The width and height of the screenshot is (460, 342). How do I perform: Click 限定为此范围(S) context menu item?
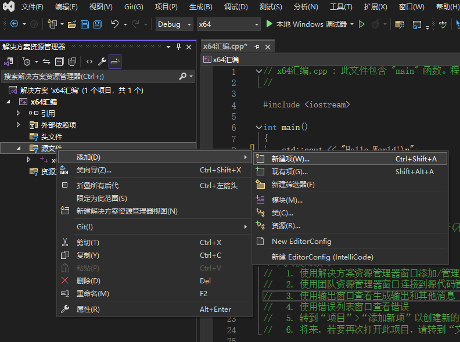pyautogui.click(x=154, y=199)
